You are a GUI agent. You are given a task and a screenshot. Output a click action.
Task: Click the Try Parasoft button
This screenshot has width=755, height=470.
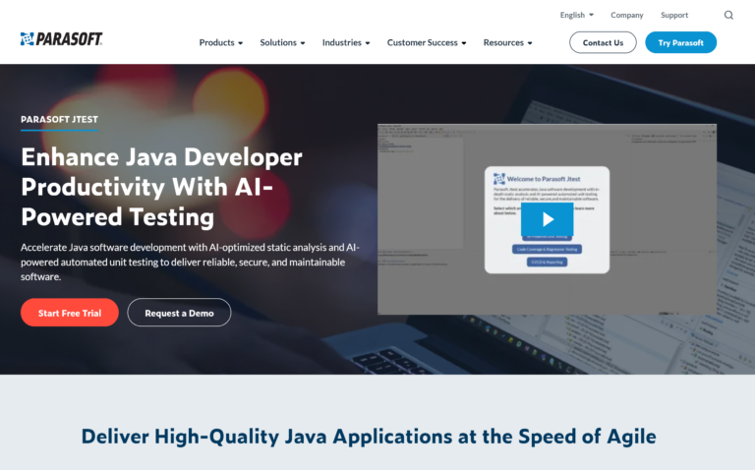681,42
